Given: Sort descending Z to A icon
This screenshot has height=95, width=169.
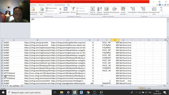Looking at the screenshot, I should point(60,13).
